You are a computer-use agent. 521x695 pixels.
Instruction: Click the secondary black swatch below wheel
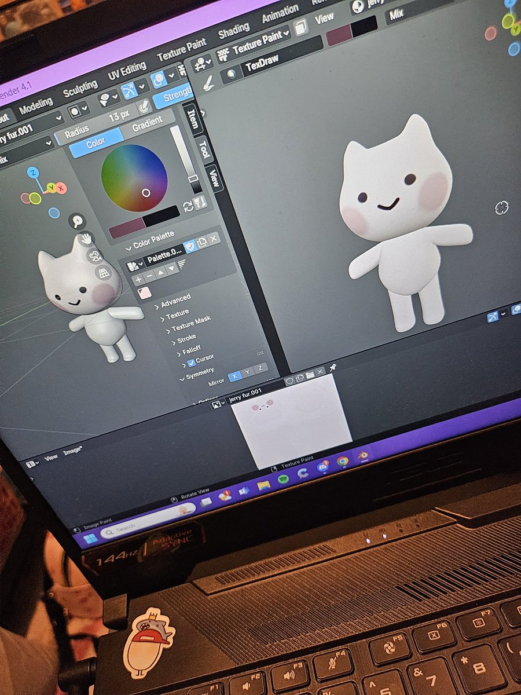pos(162,215)
